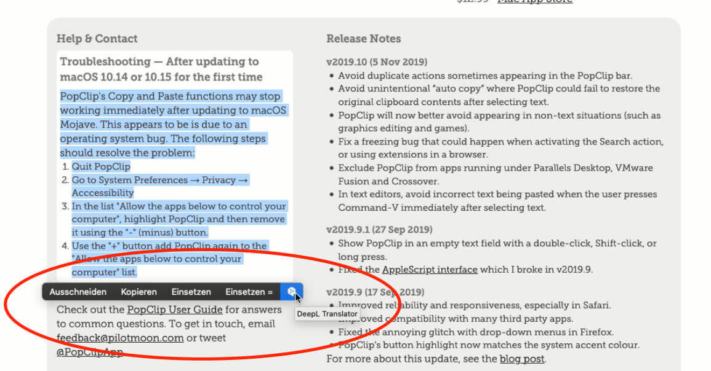
Task: Choose Kopieren in the PopClip bar
Action: click(x=139, y=292)
